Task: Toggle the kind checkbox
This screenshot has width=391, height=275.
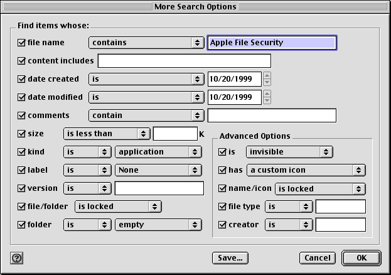Action: pyautogui.click(x=21, y=152)
